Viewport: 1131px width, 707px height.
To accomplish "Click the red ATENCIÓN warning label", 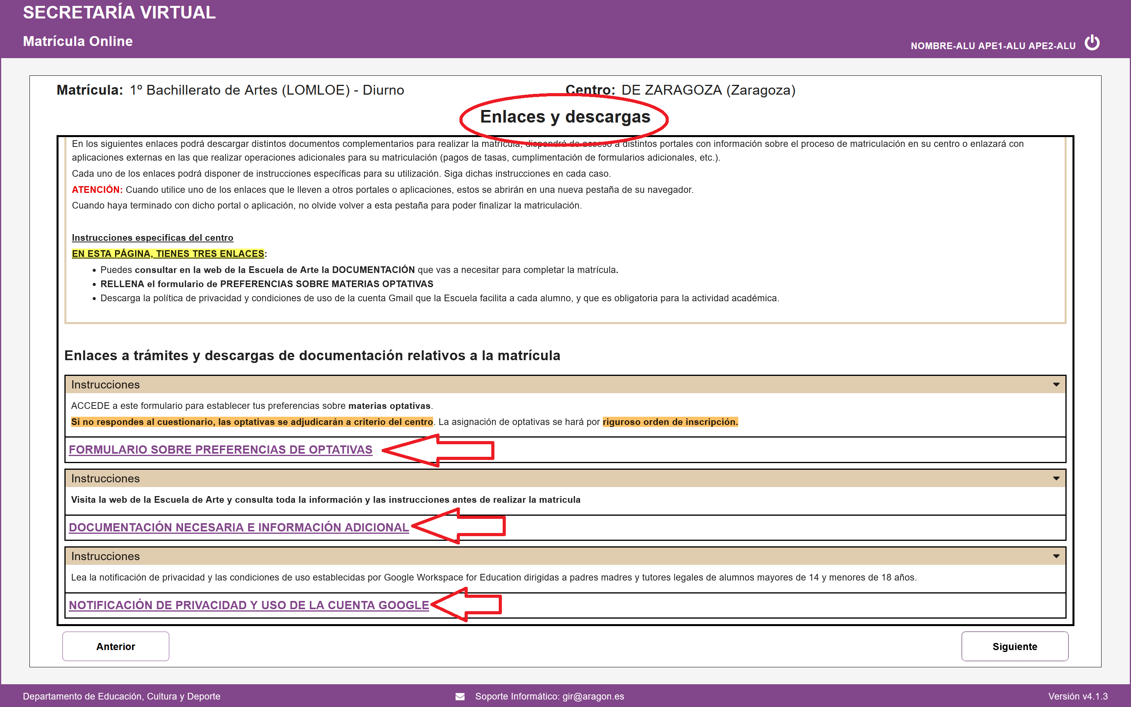I will (x=97, y=189).
